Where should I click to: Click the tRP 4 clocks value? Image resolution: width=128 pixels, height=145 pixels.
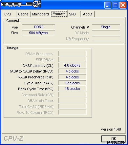73,77
